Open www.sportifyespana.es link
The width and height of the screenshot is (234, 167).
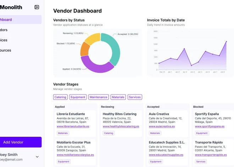click(210, 126)
